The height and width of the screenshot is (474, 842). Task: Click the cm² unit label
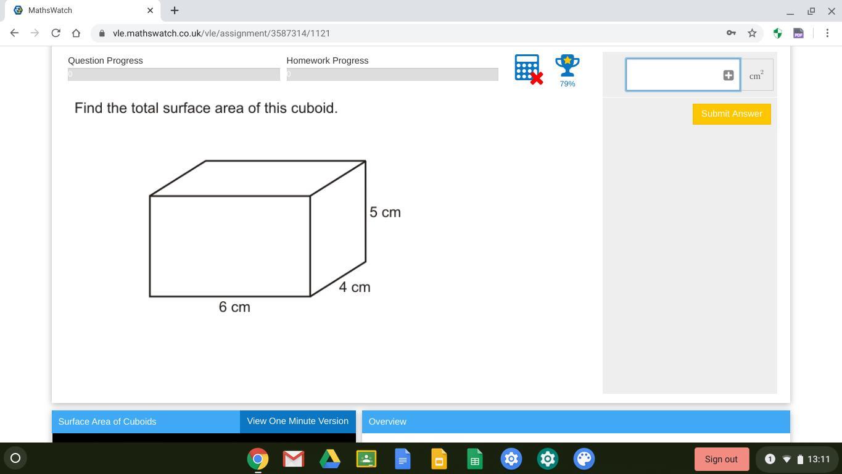point(756,75)
